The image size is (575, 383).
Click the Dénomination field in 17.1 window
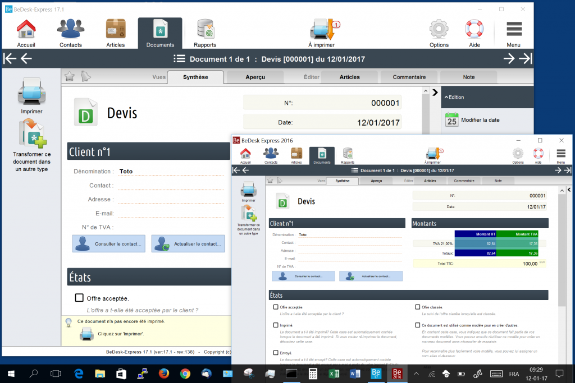[171, 172]
